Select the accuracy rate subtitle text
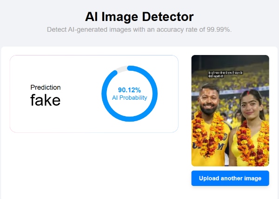Image resolution: width=279 pixels, height=199 pixels. tap(139, 29)
